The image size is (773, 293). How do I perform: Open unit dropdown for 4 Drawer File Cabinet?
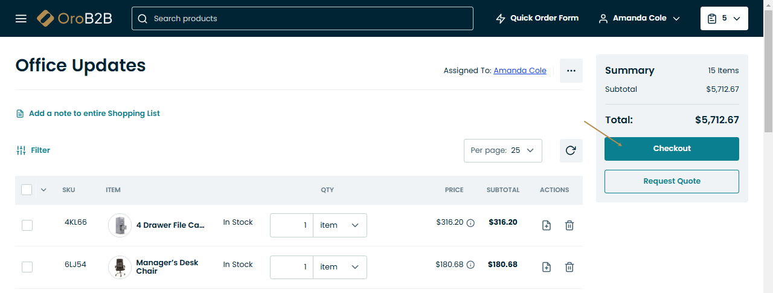click(x=339, y=225)
